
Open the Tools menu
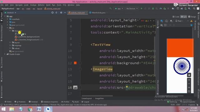[59, 5]
